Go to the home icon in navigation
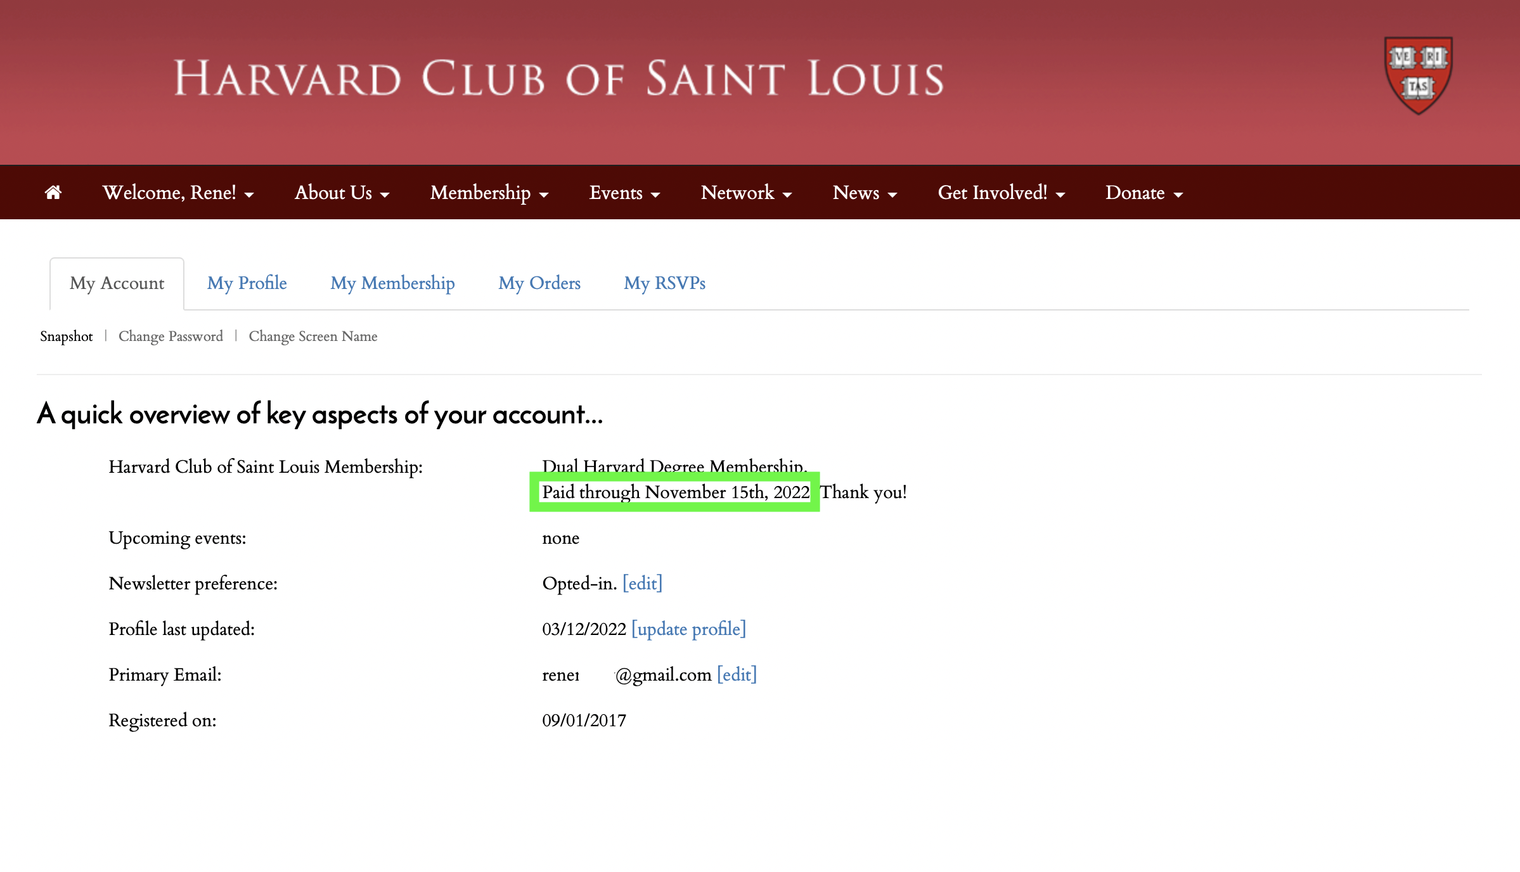The image size is (1520, 872). (53, 192)
